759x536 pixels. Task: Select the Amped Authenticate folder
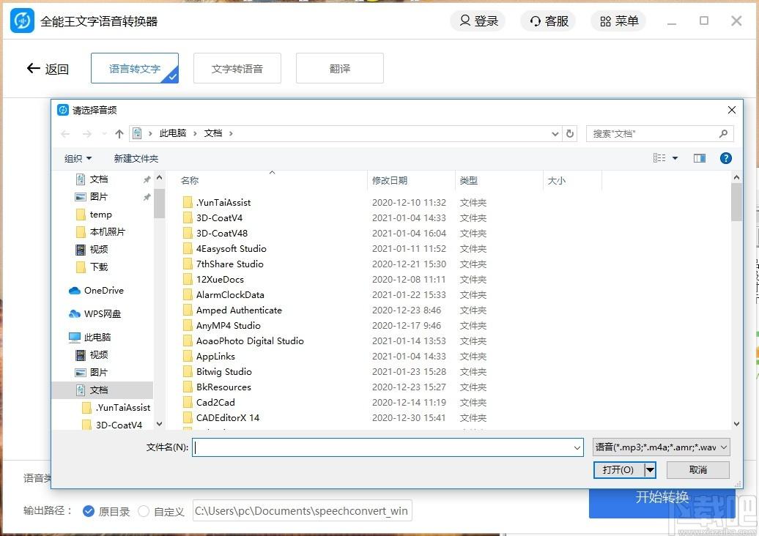coord(239,310)
